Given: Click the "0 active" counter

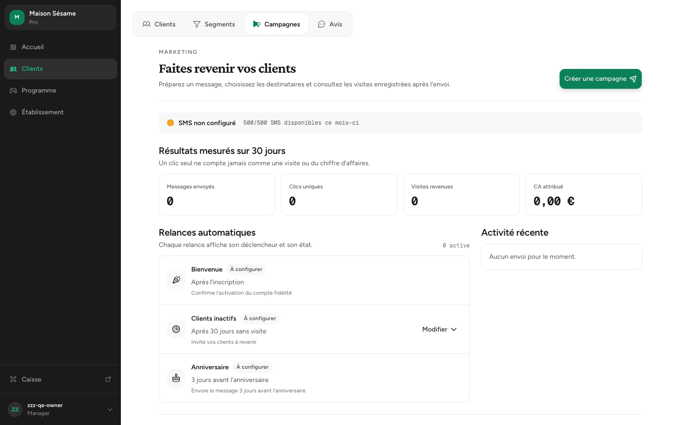Looking at the screenshot, I should pyautogui.click(x=456, y=246).
